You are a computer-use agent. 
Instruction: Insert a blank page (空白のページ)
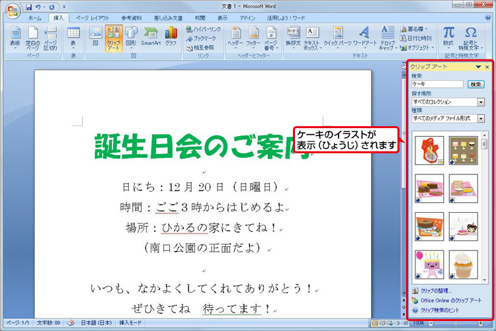pyautogui.click(x=32, y=38)
